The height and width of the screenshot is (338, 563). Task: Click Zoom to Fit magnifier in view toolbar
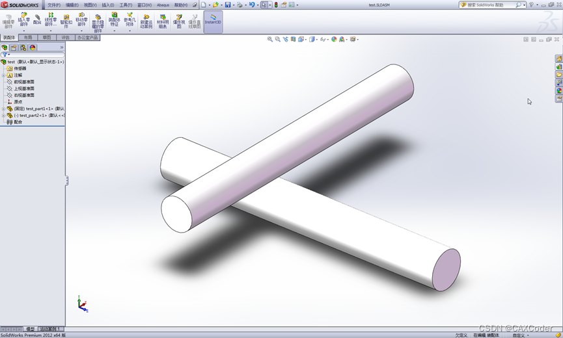tap(270, 39)
